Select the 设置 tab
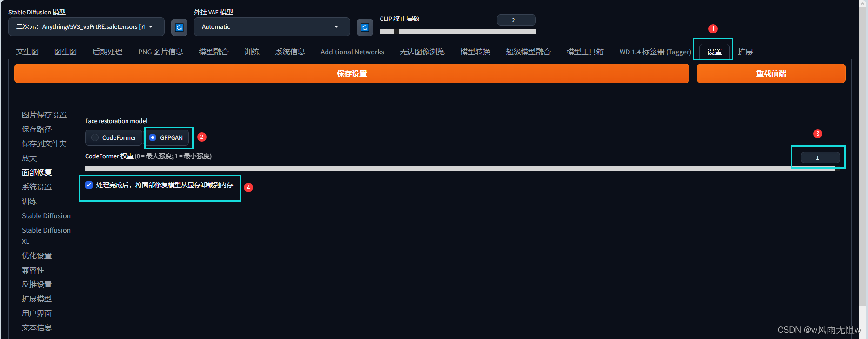Screen dimensions: 868x339 click(714, 52)
